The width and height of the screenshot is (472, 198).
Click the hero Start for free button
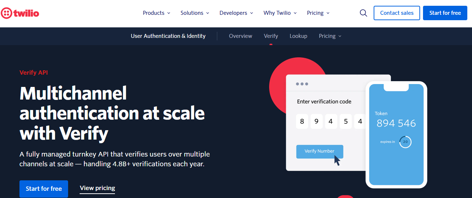tap(44, 189)
